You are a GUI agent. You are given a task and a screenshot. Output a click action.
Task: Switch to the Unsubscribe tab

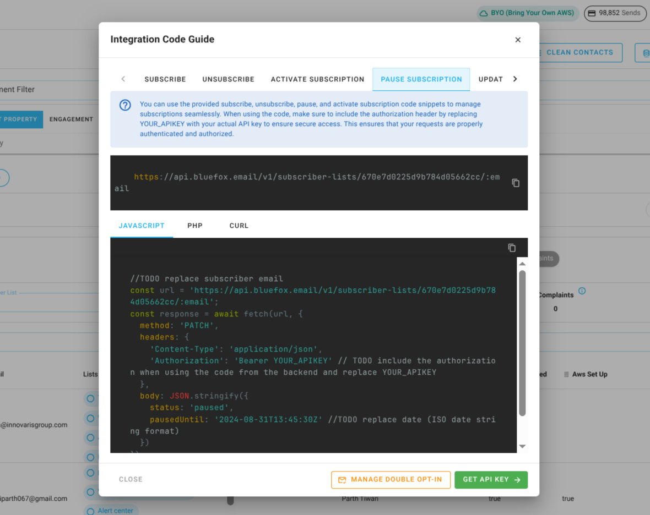228,79
